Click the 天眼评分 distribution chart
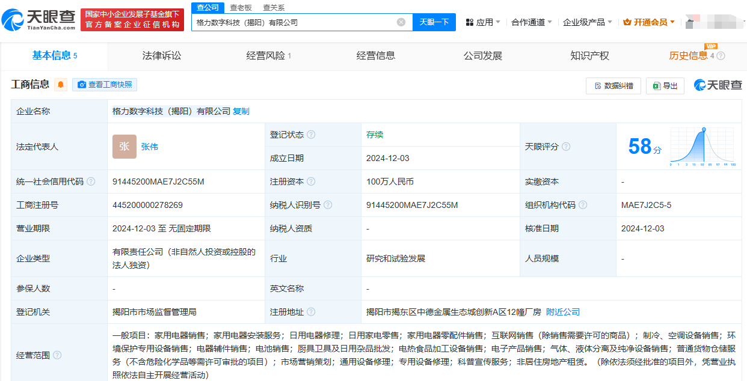 click(703, 147)
